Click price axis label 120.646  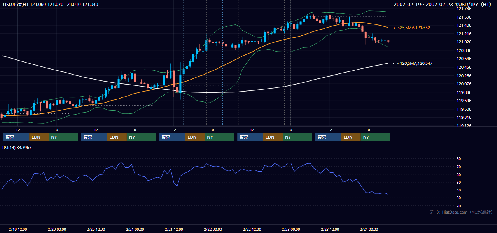464,59
